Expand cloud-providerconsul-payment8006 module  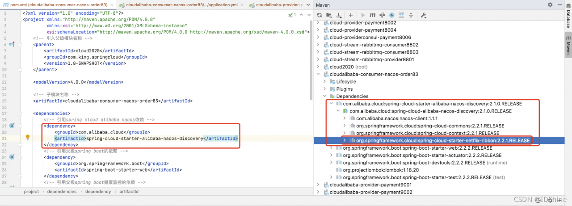pos(318,37)
